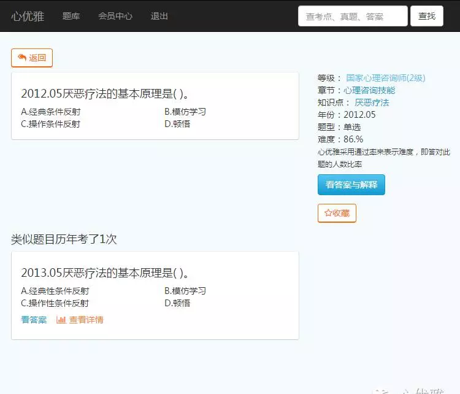
Task: Open the 会员中心 menu item
Action: 115,16
